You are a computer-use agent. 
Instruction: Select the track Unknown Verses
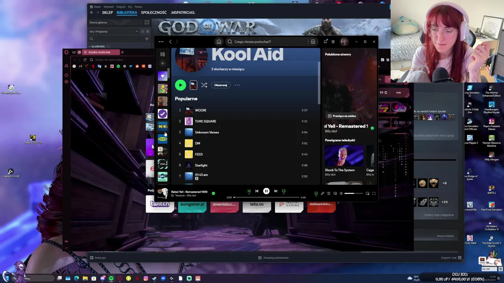point(207,132)
